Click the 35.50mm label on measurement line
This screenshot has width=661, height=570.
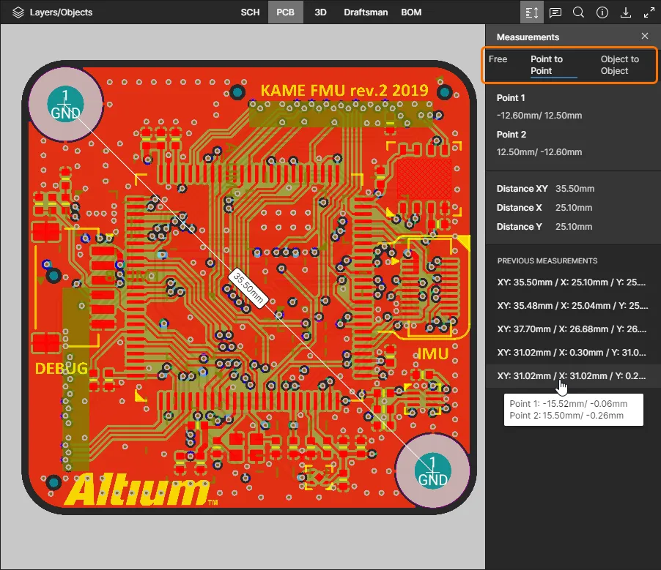click(248, 288)
